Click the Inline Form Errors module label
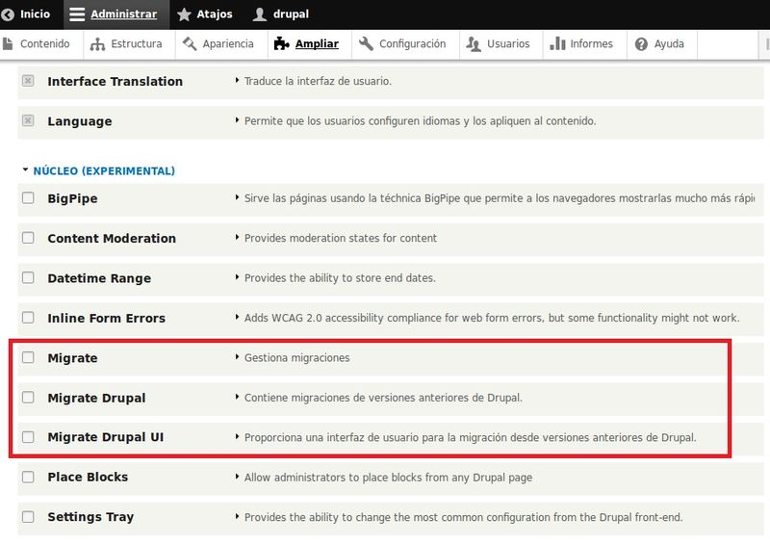 point(106,318)
